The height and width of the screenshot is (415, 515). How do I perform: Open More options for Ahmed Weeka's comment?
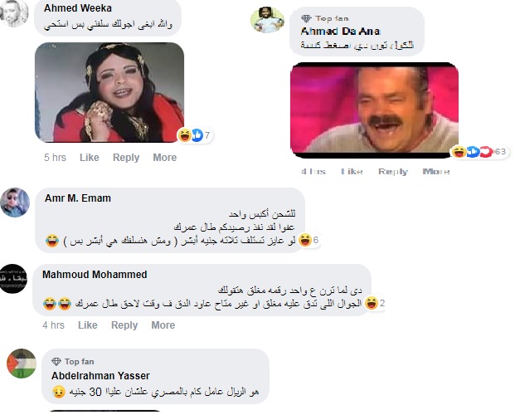click(165, 158)
